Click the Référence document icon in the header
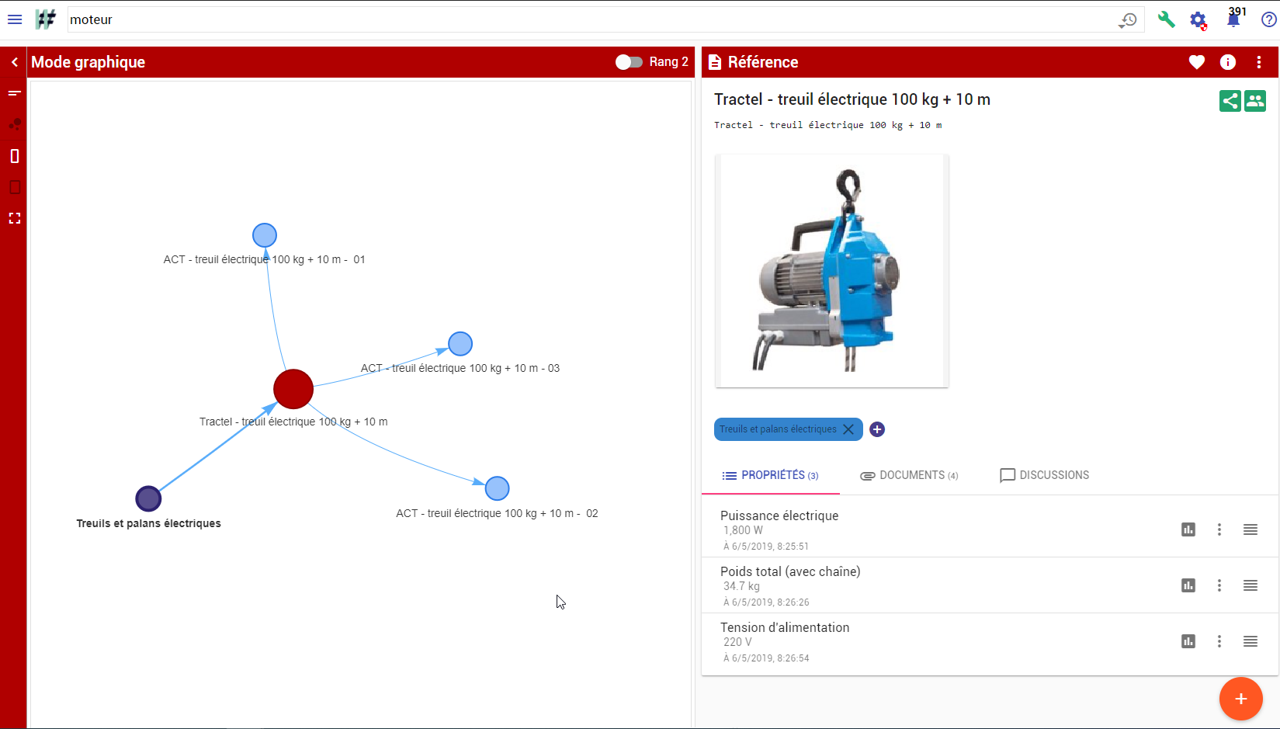 [715, 62]
